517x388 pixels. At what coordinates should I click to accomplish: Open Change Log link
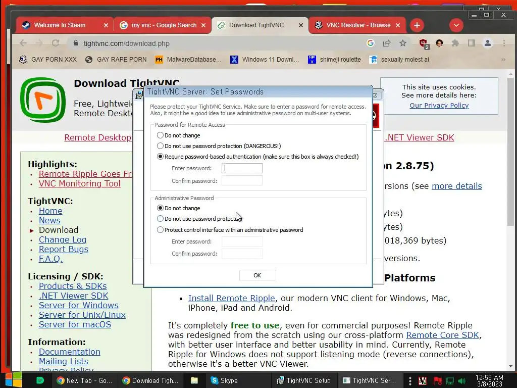point(63,239)
